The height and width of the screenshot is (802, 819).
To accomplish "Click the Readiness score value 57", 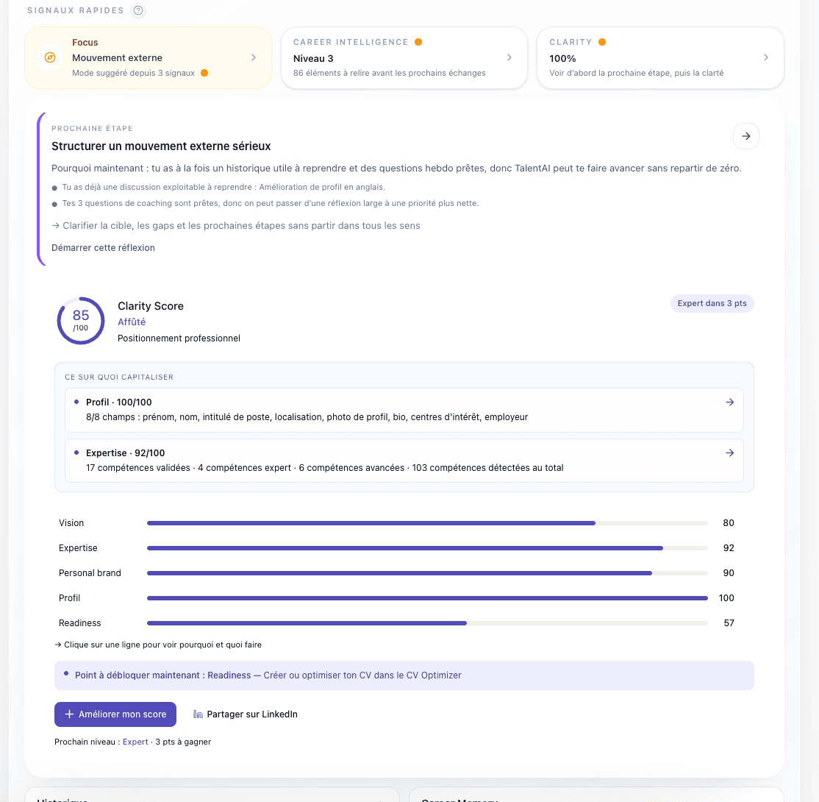I will tap(729, 623).
